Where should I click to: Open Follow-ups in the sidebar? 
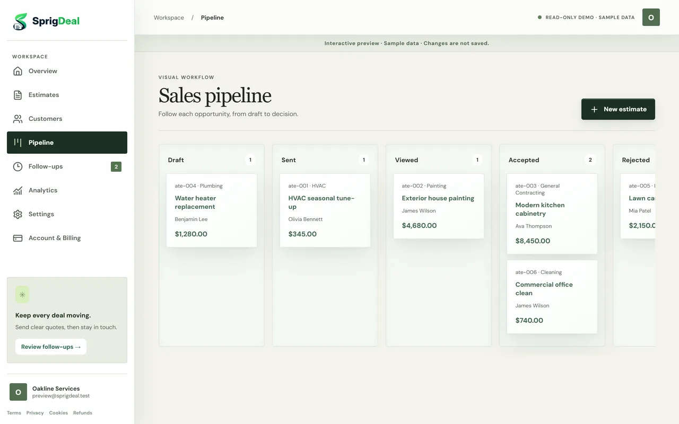tap(67, 166)
